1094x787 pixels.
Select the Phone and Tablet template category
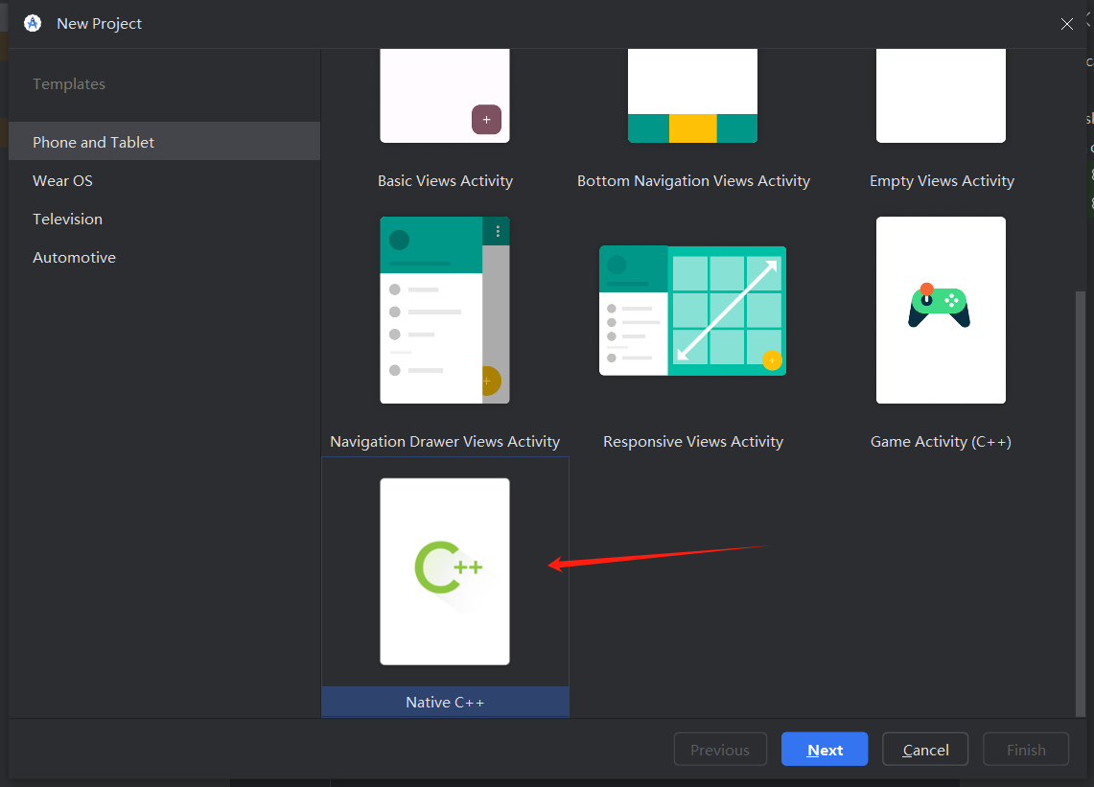164,142
